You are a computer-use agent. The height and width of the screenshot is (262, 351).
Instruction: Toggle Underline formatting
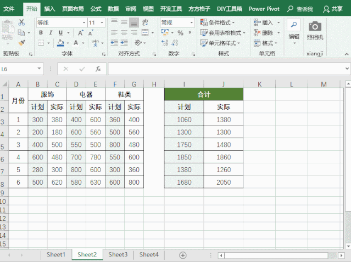tap(60, 32)
